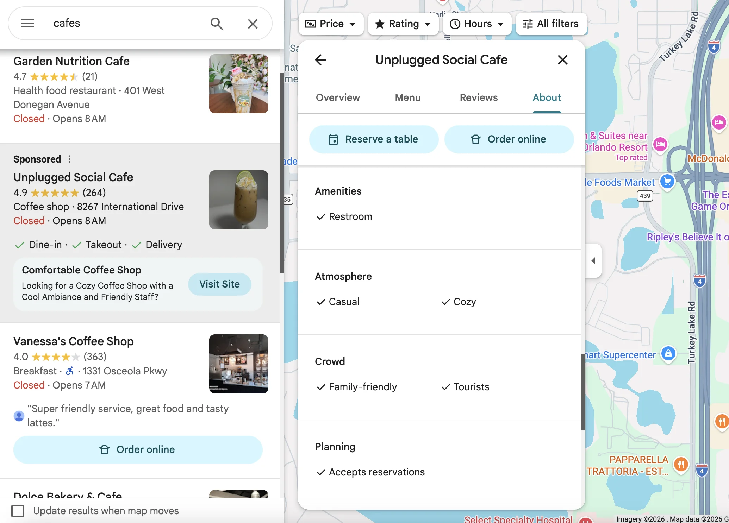Switch to the Reviews tab
This screenshot has height=523, width=729.
click(479, 97)
